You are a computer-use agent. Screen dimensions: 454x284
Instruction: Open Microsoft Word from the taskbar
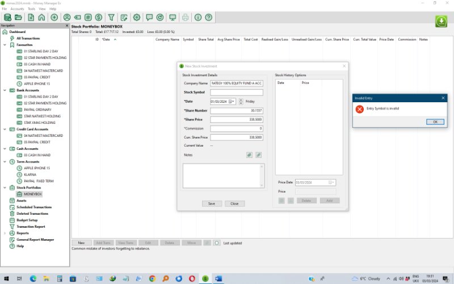click(x=218, y=278)
